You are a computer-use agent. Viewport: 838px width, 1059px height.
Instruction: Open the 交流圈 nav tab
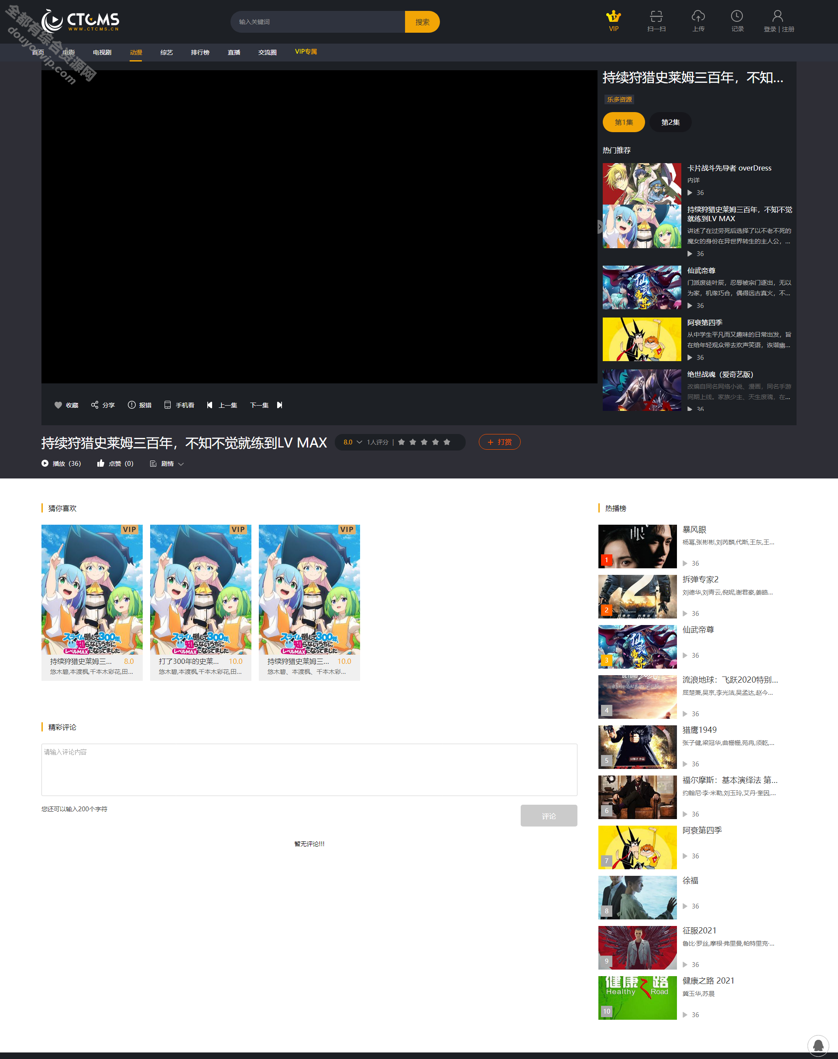268,52
